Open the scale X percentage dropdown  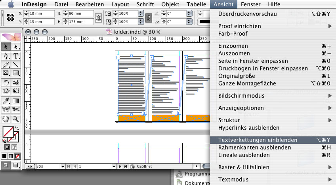(x=140, y=13)
